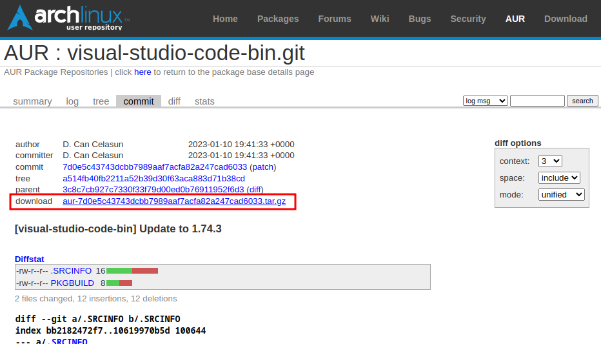Open the Home navigation link
601x344 pixels.
pyautogui.click(x=225, y=19)
